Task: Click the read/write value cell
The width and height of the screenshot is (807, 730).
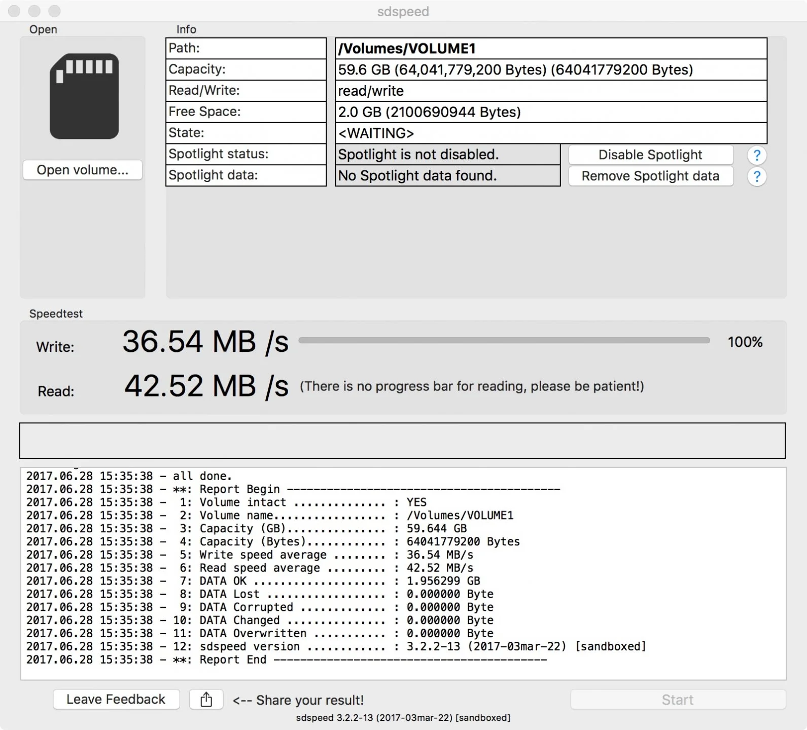Action: pyautogui.click(x=551, y=91)
